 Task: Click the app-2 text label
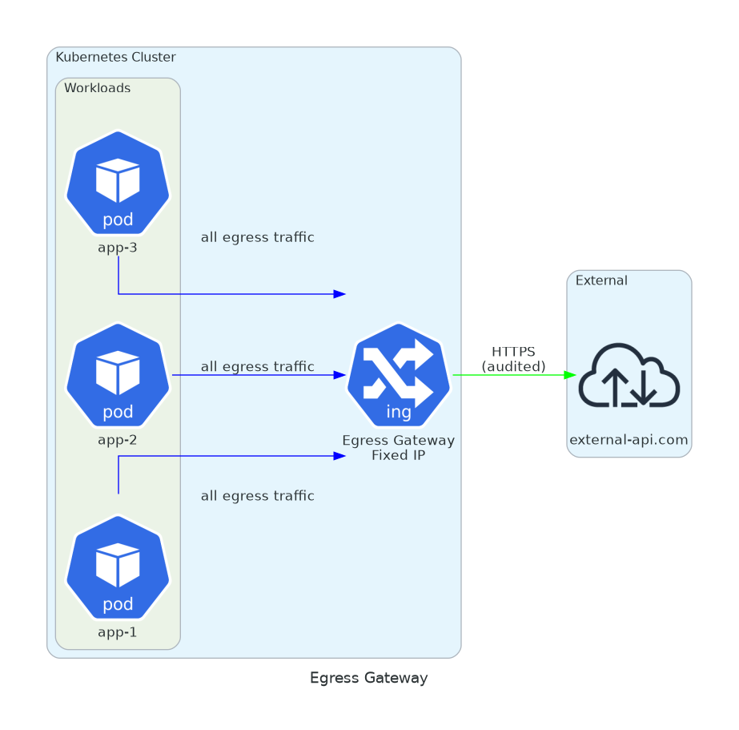tap(118, 439)
